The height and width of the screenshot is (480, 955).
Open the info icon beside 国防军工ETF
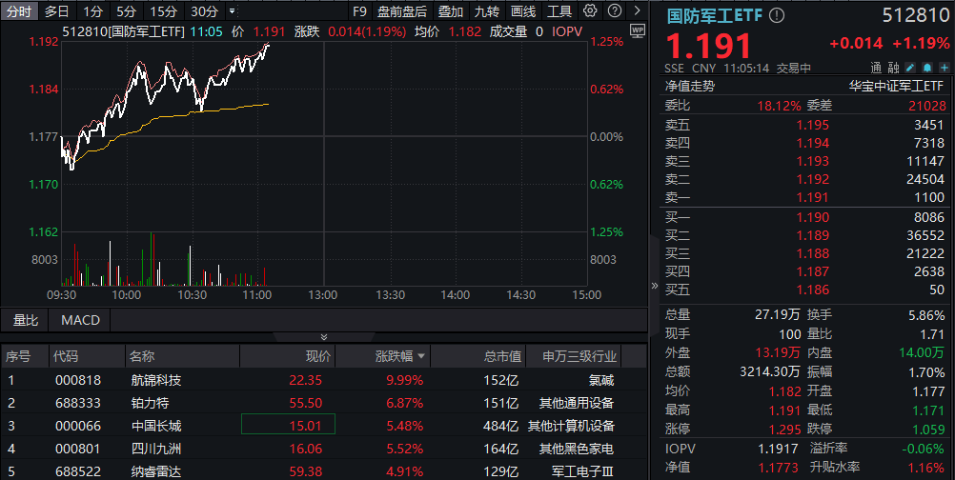pyautogui.click(x=777, y=15)
